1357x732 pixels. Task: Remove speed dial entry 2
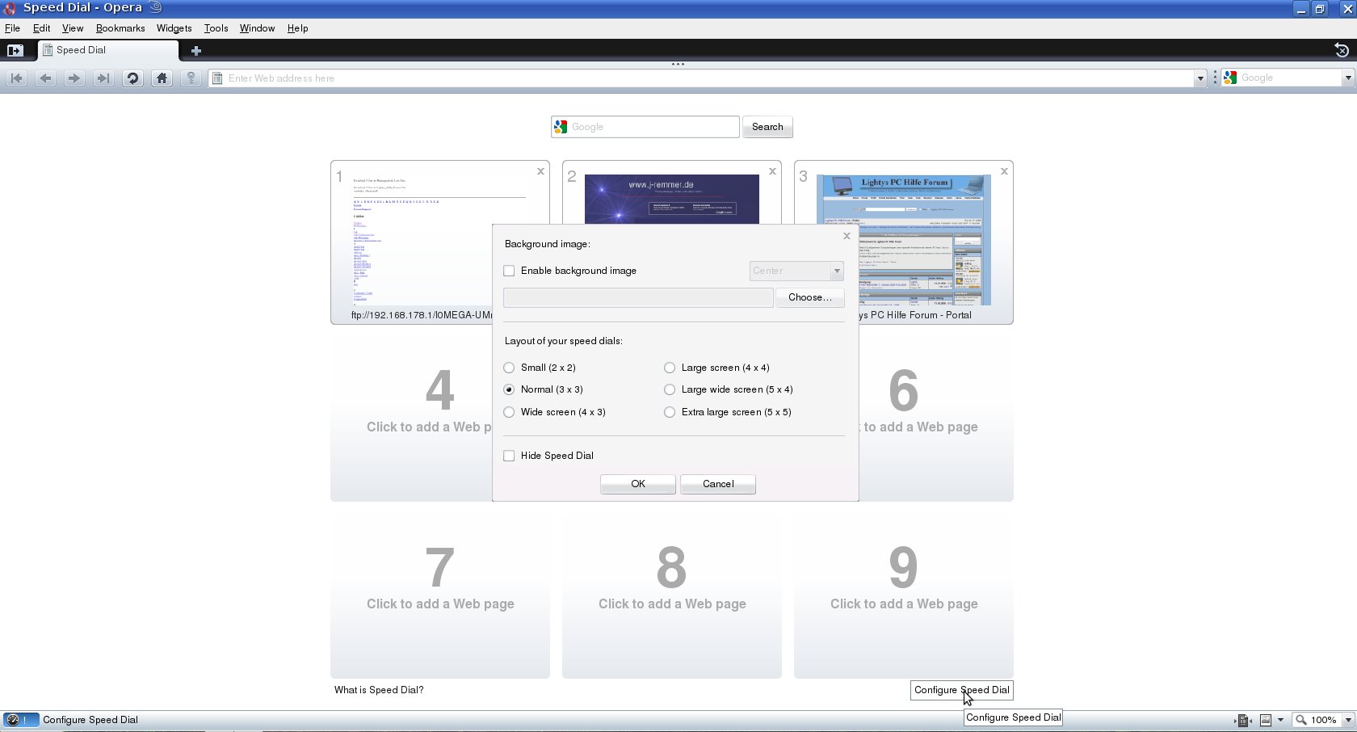click(x=773, y=171)
